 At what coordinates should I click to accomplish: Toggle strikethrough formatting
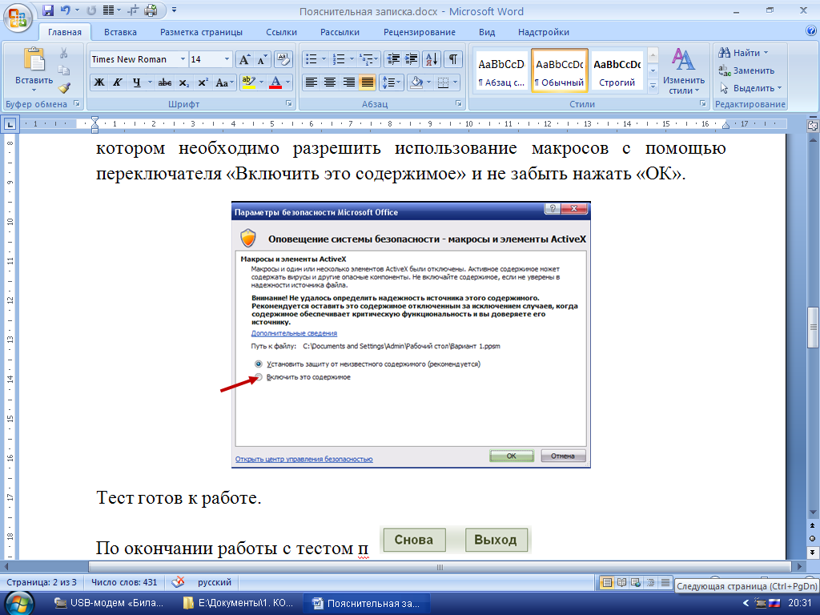pyautogui.click(x=165, y=82)
